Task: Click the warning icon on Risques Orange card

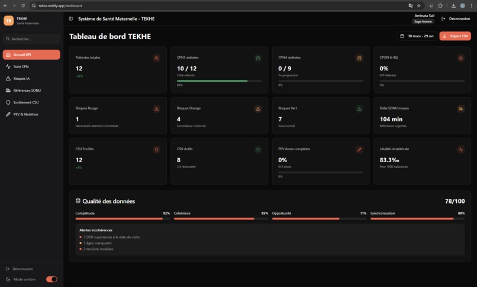Action: click(258, 109)
